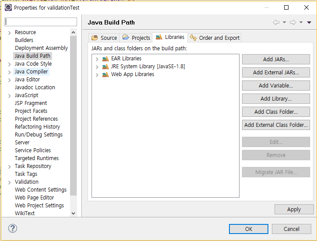Select Task Tags item

point(26,174)
